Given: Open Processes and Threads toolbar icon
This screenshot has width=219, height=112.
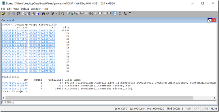Looking at the screenshot, I should (105, 13).
